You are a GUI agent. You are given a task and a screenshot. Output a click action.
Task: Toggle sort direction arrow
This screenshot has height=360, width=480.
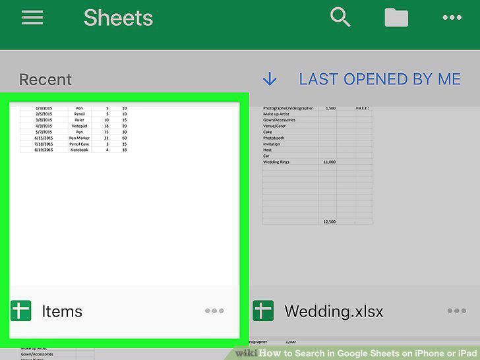pyautogui.click(x=270, y=79)
